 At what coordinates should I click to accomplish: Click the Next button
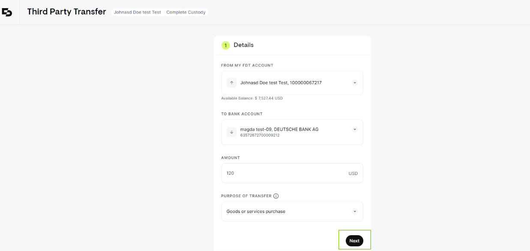(354, 241)
